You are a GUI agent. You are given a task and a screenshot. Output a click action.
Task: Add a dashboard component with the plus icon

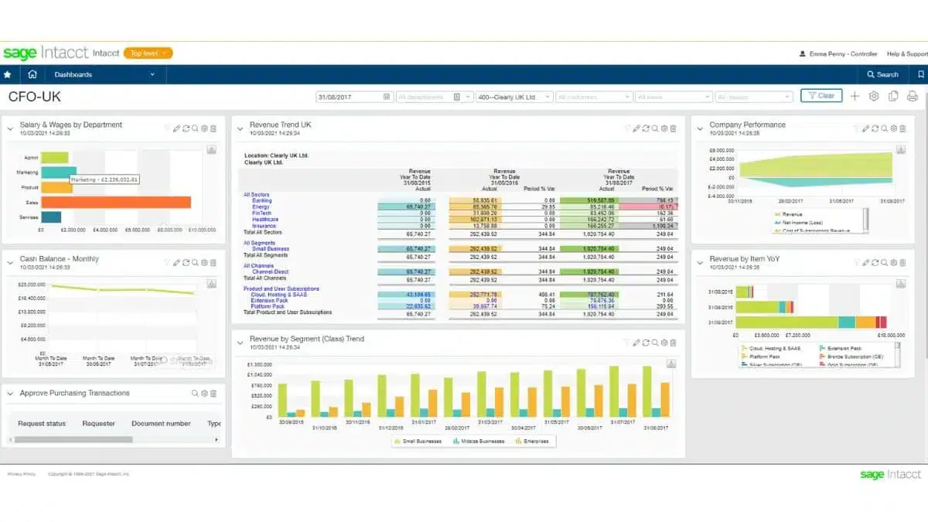click(855, 97)
